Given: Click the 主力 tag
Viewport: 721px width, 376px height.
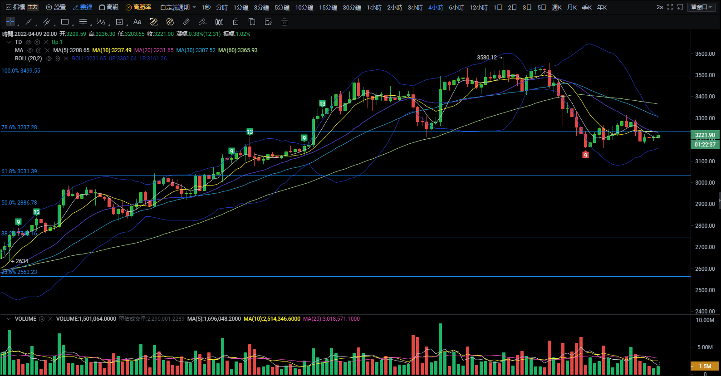Looking at the screenshot, I should [33, 7].
